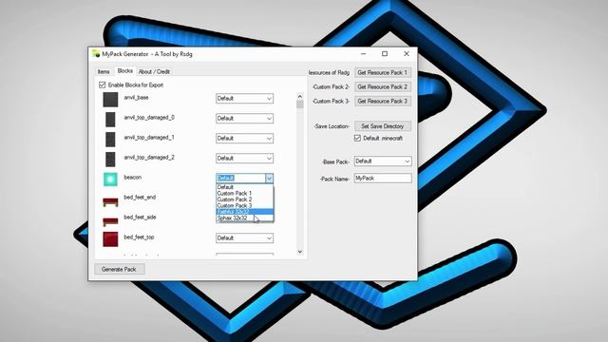Open the anvil_top_damaged_0 pack dropdown
608x342 pixels.
244,118
